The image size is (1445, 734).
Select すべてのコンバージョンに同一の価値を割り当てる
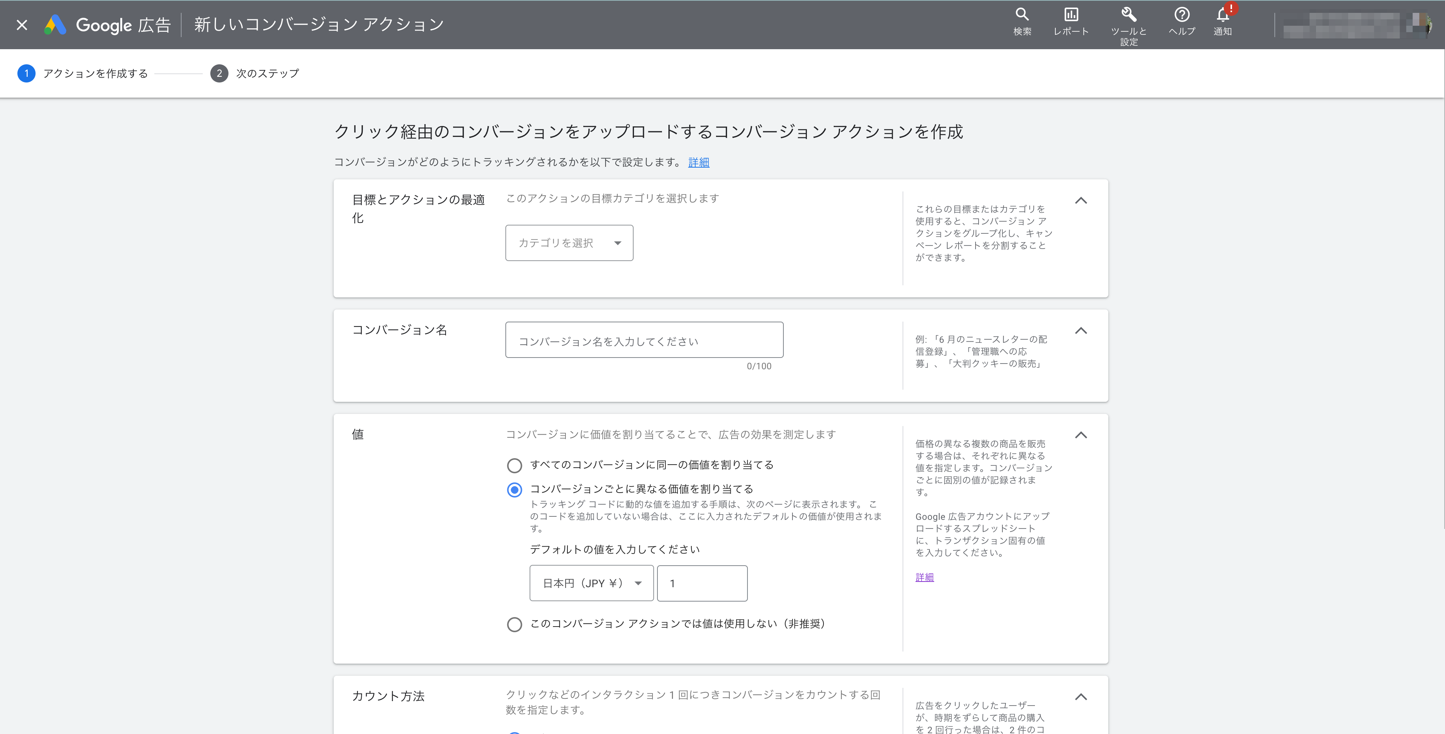click(514, 465)
